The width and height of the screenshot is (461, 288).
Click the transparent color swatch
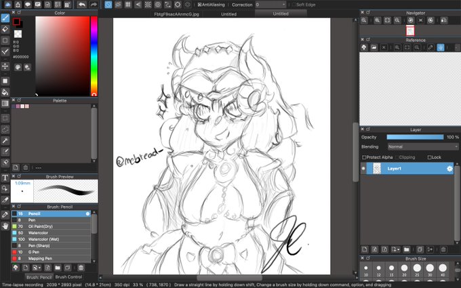18,34
